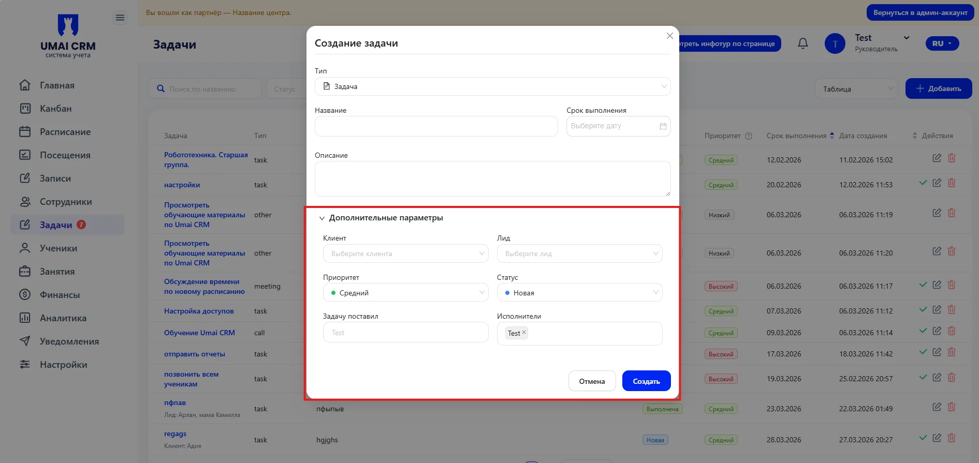The height and width of the screenshot is (463, 979).
Task: Delete task Робототехника. Старшая группа. (12.02.2026)
Action: 952,158
